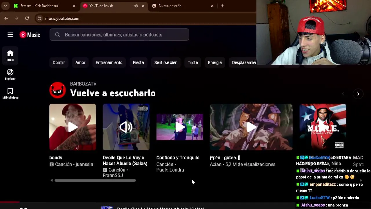Go to Inicio in sidebar
The width and height of the screenshot is (371, 209).
[10, 56]
